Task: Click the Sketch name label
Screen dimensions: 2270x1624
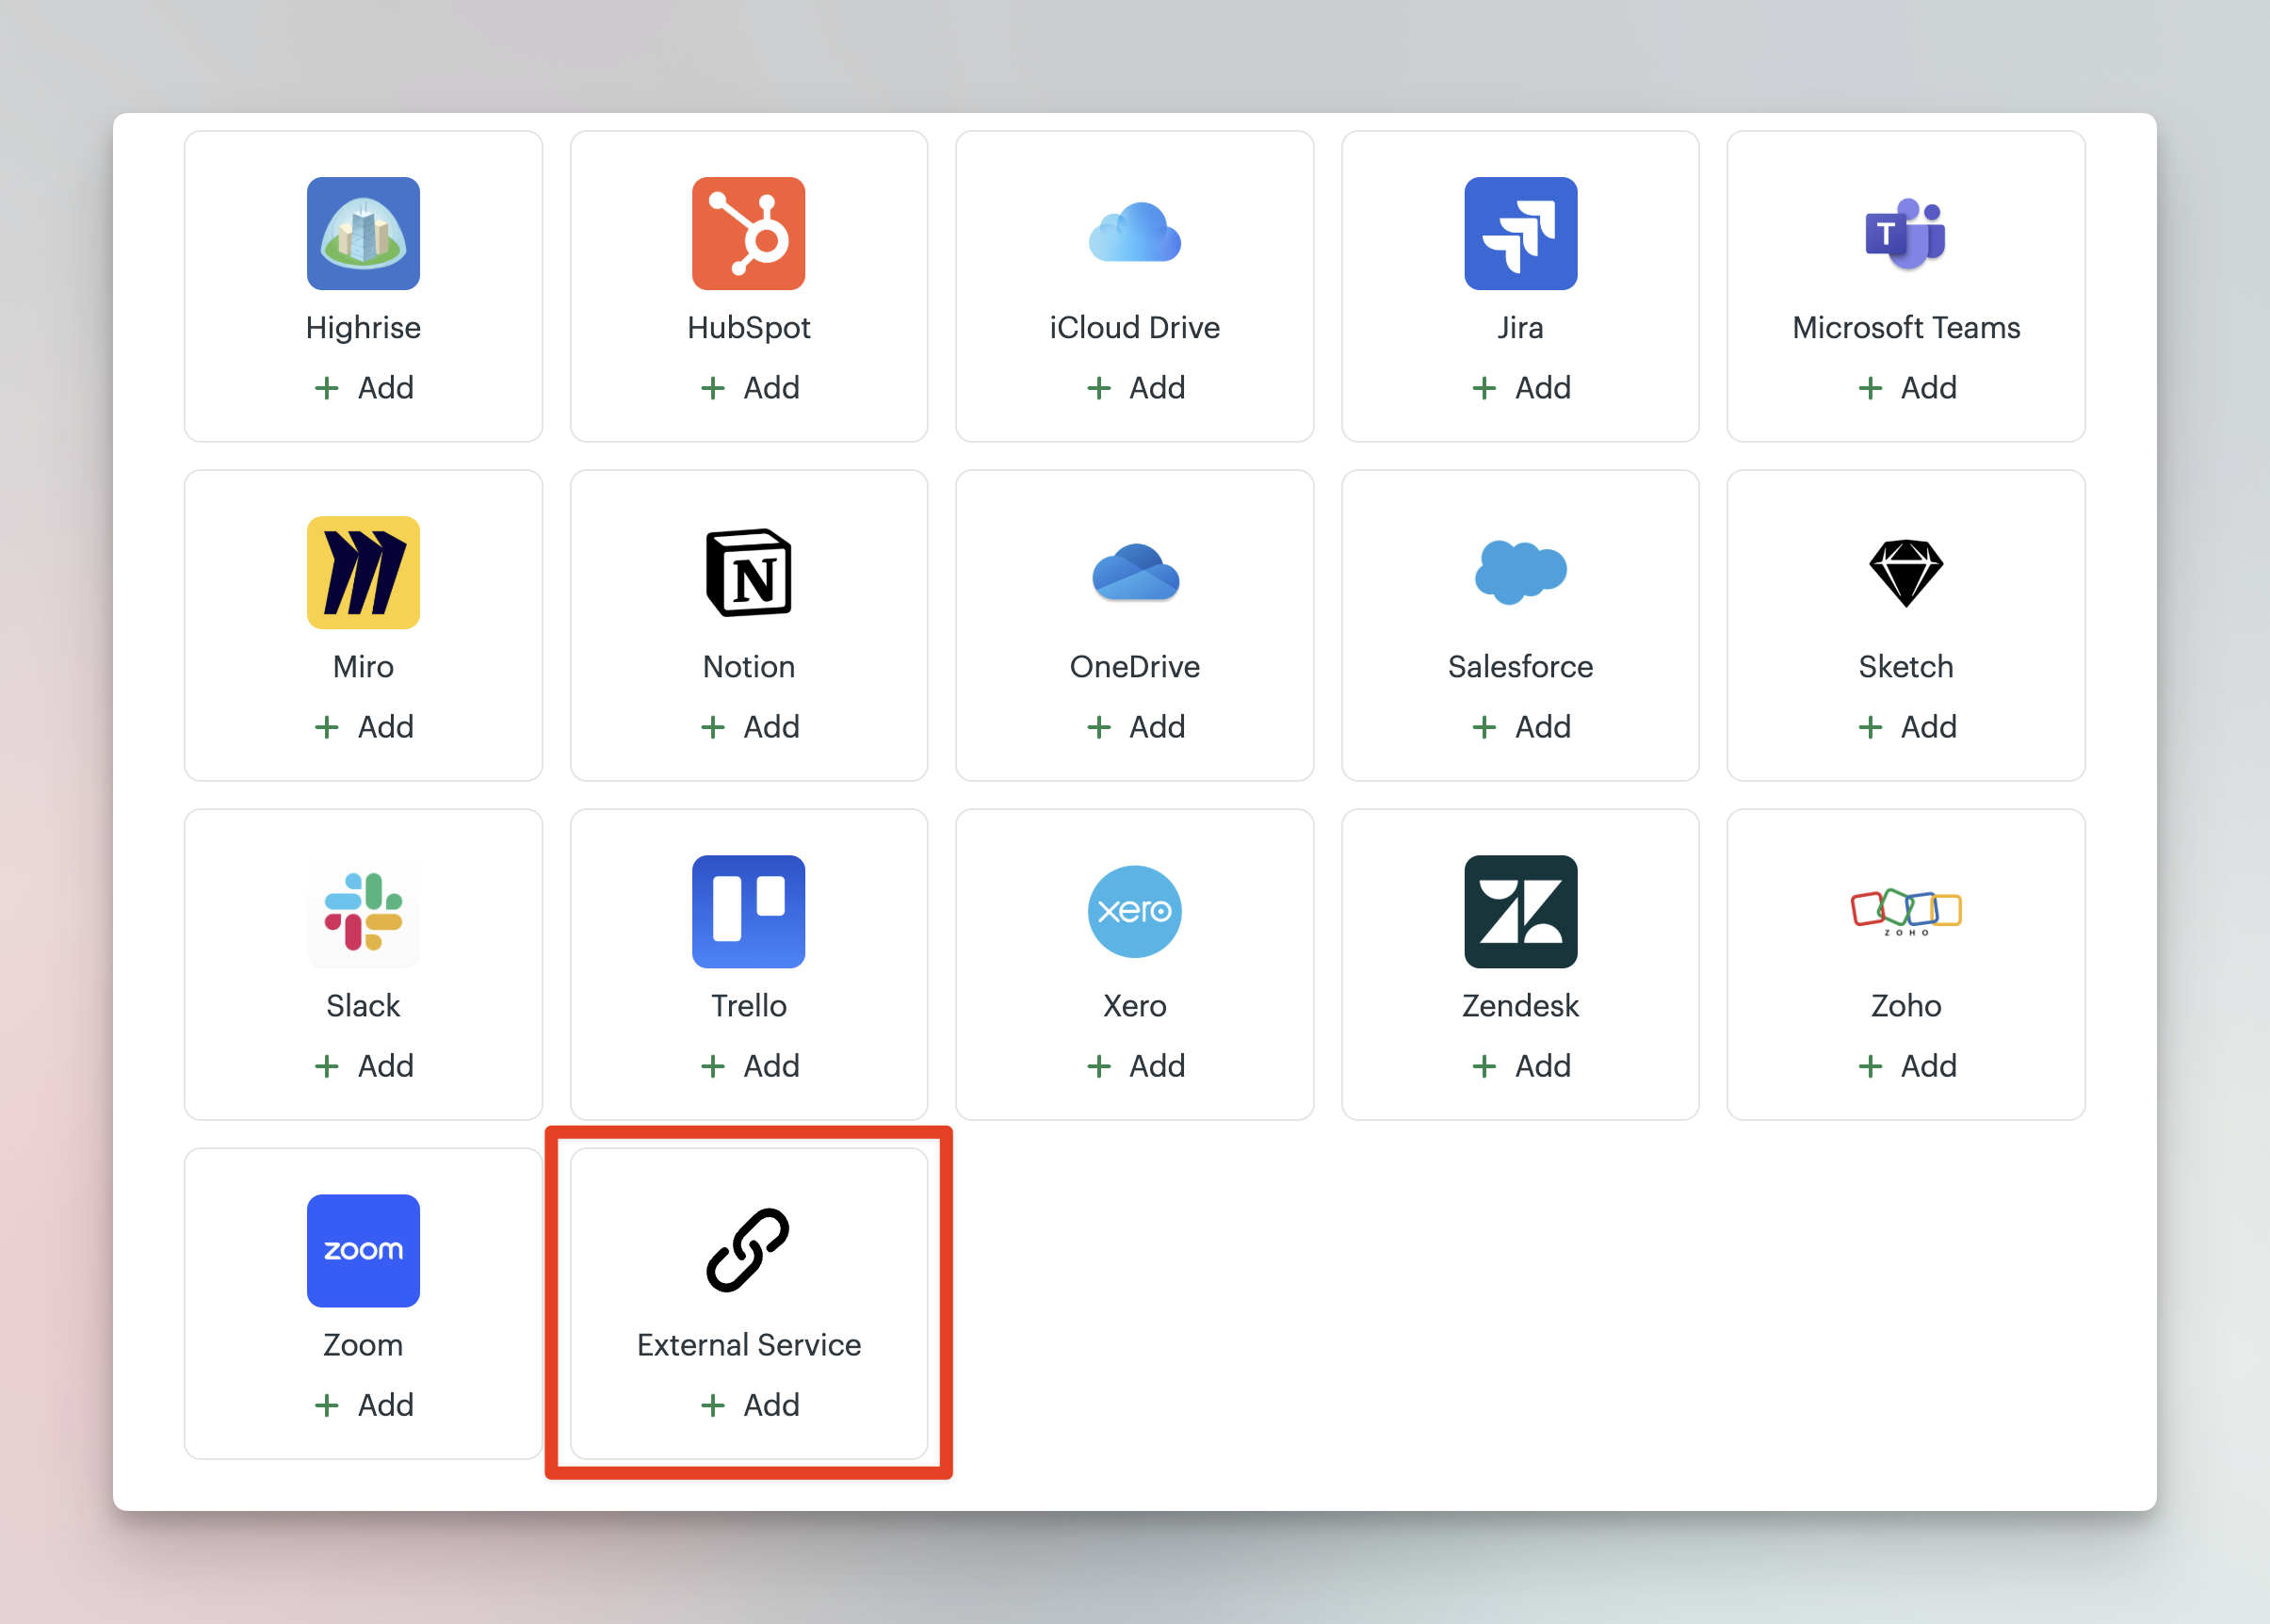Action: 1905,666
